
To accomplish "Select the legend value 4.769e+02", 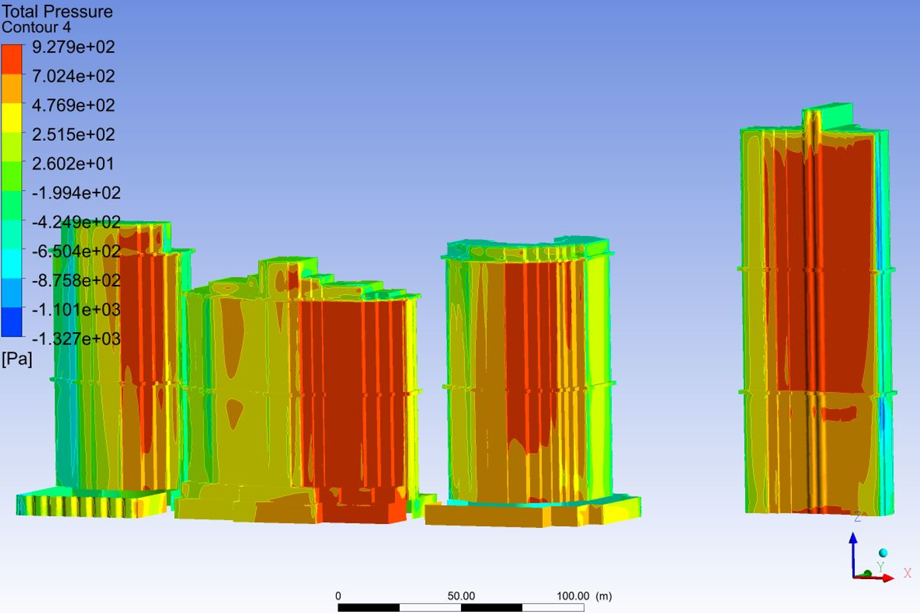I will [x=74, y=106].
